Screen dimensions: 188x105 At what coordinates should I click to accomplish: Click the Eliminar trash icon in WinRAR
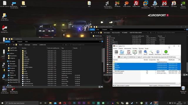click(140, 52)
